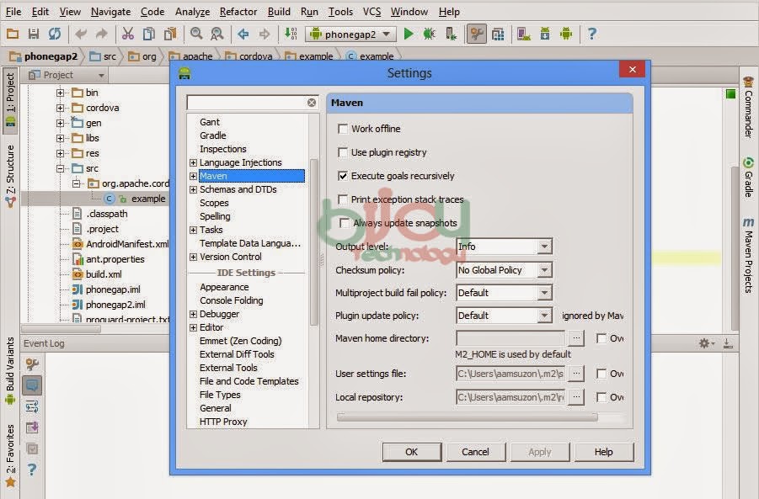Image resolution: width=759 pixels, height=499 pixels.
Task: Open the Maven Projects side tab
Action: [x=748, y=255]
